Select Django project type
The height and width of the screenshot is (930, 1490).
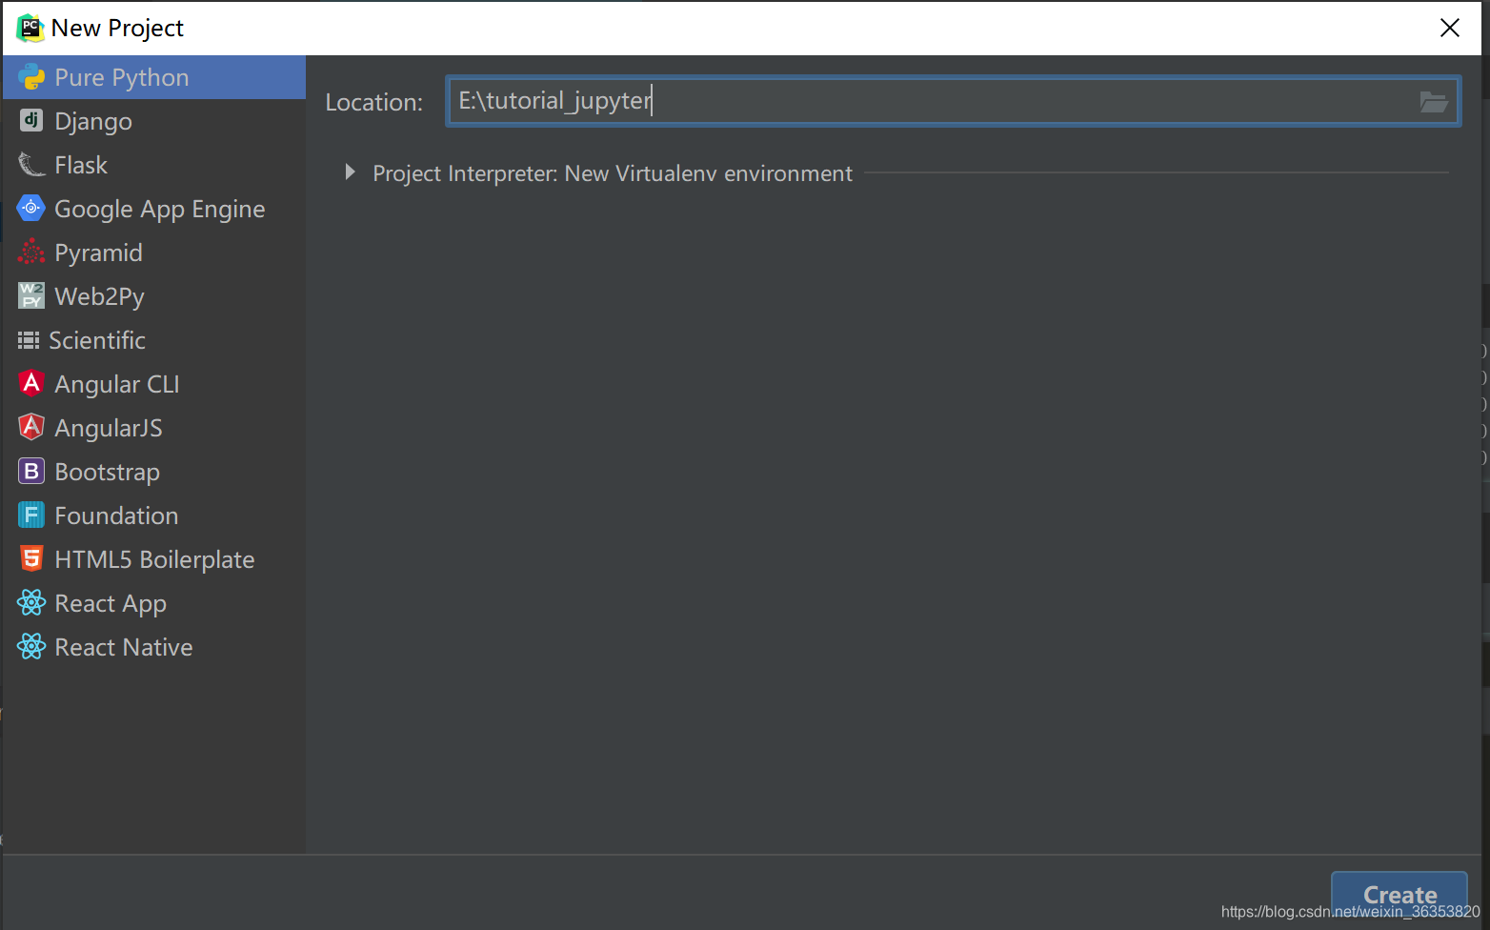click(154, 121)
